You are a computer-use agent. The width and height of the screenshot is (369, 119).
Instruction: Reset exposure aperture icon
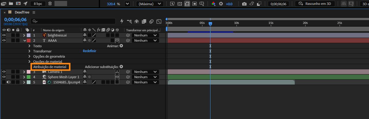(x=221, y=4)
